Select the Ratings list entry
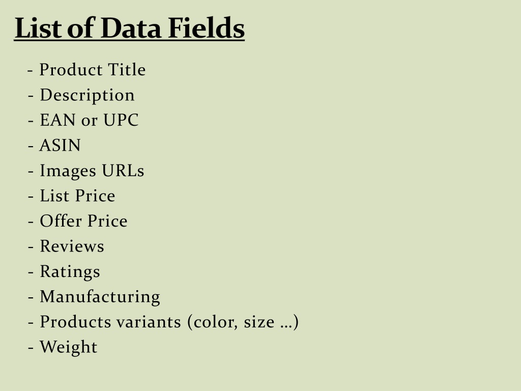 [x=64, y=272]
